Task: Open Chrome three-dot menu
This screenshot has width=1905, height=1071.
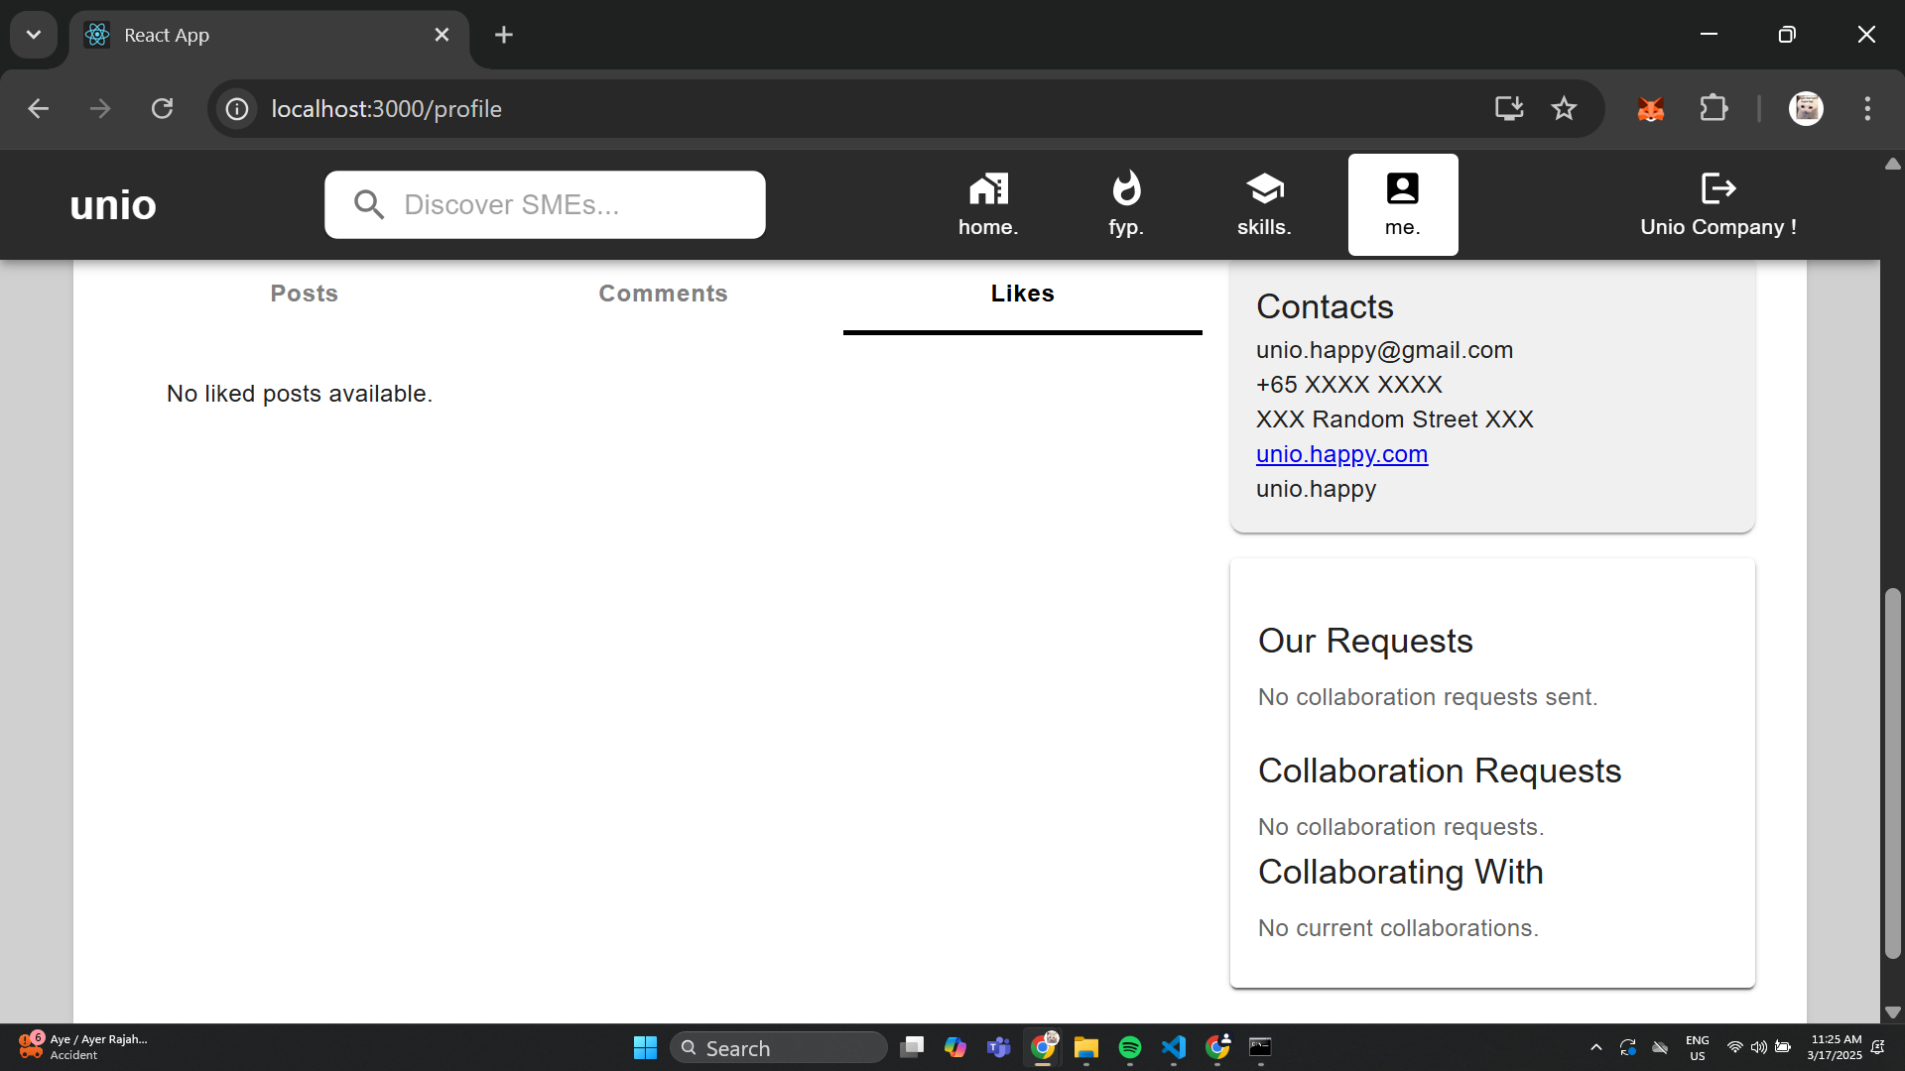Action: click(1867, 108)
